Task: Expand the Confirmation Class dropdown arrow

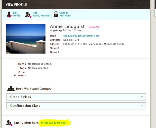Action: [x=142, y=105]
